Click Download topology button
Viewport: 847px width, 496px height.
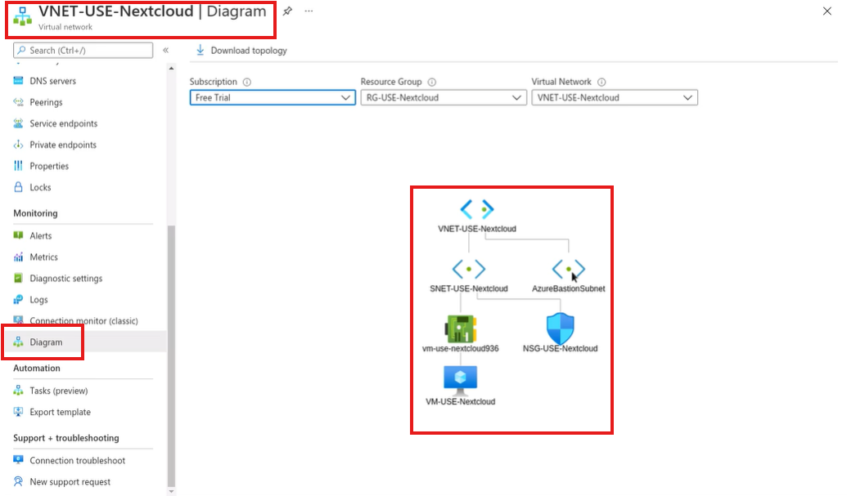click(x=241, y=50)
